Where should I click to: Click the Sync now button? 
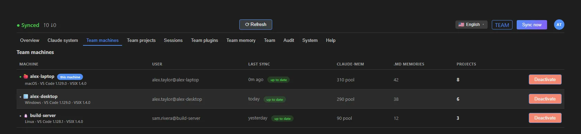(532, 25)
